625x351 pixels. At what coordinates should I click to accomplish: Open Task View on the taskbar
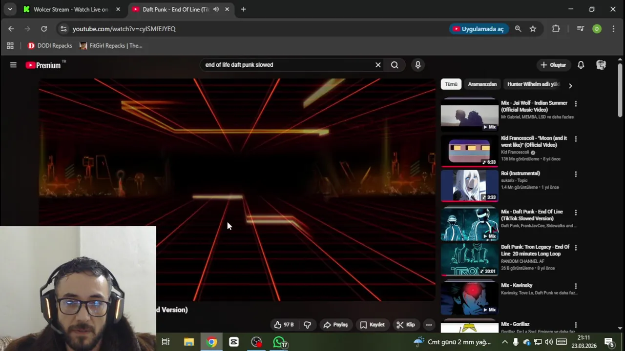pos(166,342)
